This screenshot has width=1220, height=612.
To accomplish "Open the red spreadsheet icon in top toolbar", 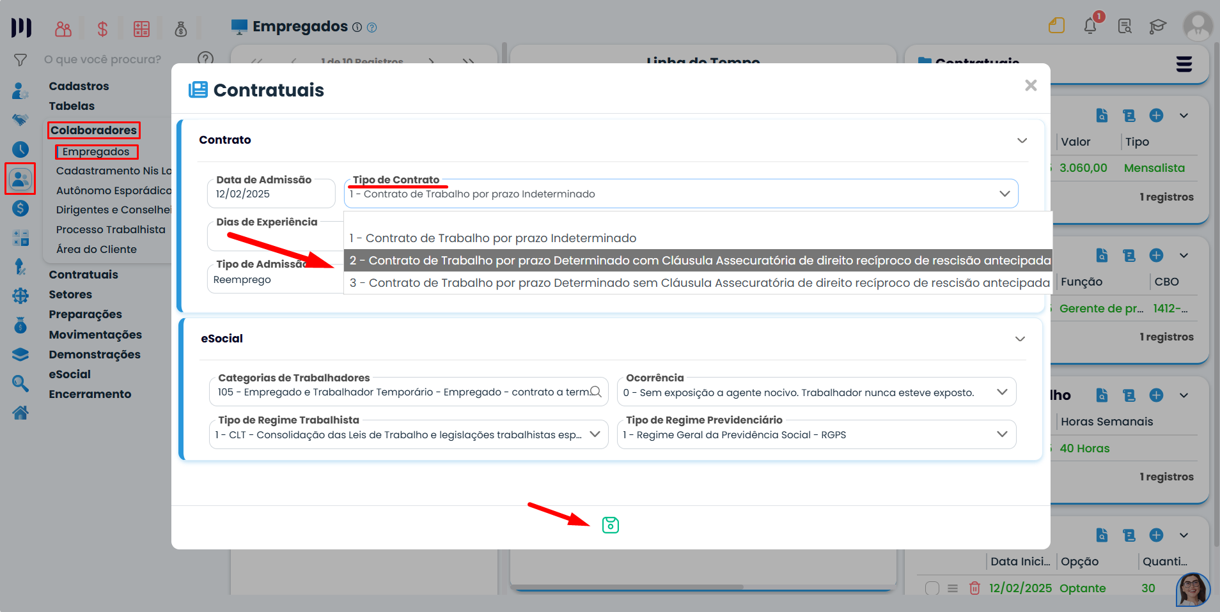I will coord(141,29).
